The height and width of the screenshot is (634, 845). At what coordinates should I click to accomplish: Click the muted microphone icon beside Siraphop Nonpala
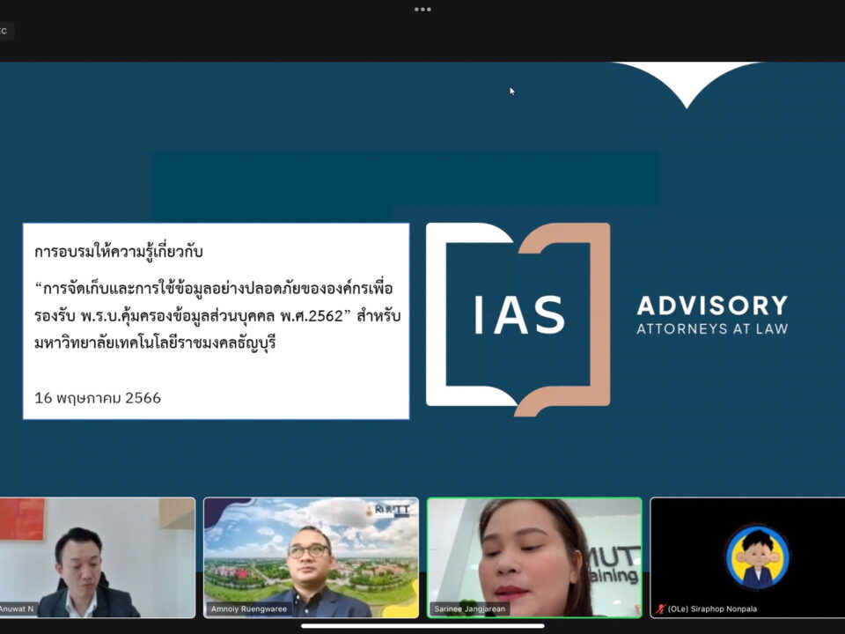tap(660, 608)
